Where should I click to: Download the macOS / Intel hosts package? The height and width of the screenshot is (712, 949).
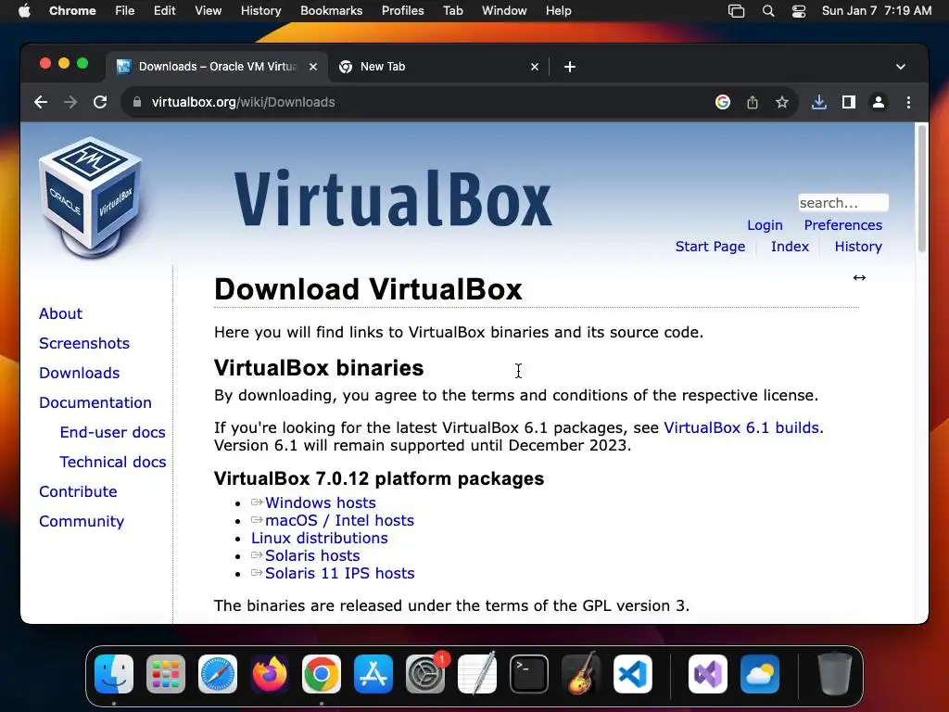click(339, 521)
